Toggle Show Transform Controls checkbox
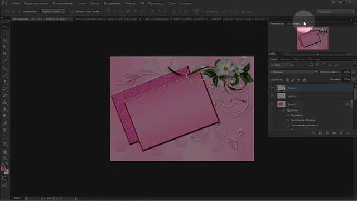Screen dimensions: 357x201 tap(72, 11)
